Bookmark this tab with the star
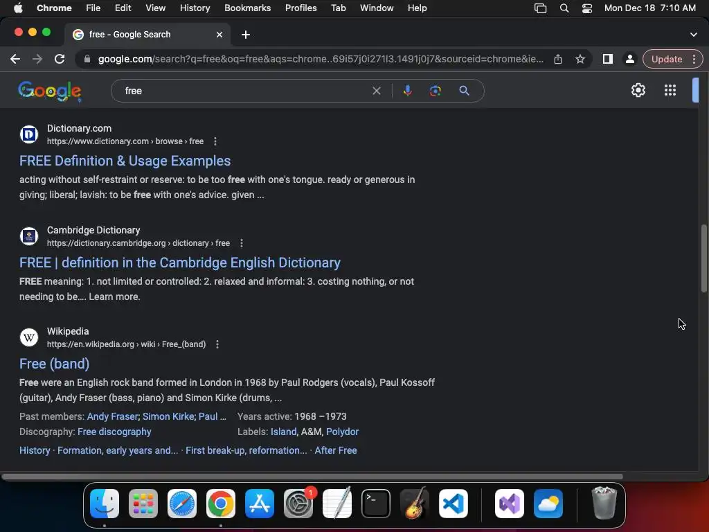Screen dimensions: 709x532 coord(580,59)
